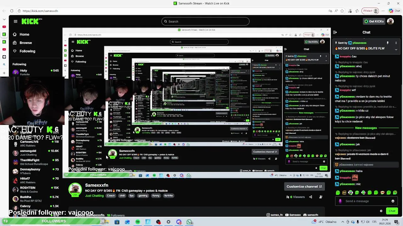This screenshot has width=403, height=226.
Task: Open Buddha recommended channel
Action: point(36,199)
